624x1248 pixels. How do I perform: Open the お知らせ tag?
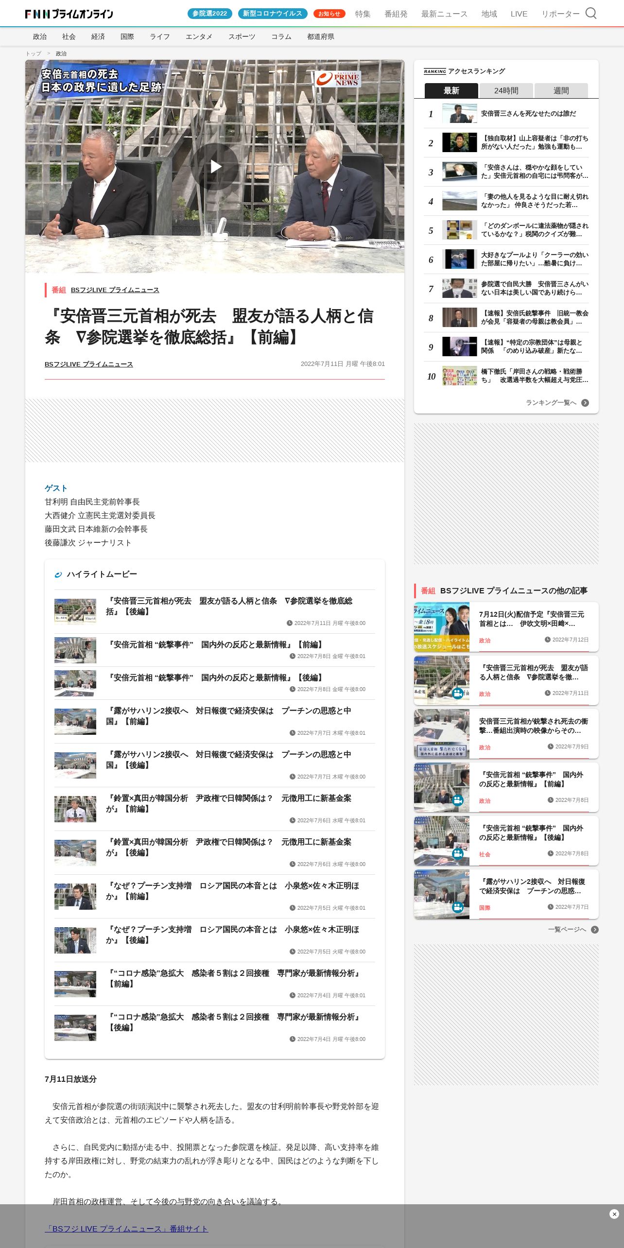pos(329,14)
